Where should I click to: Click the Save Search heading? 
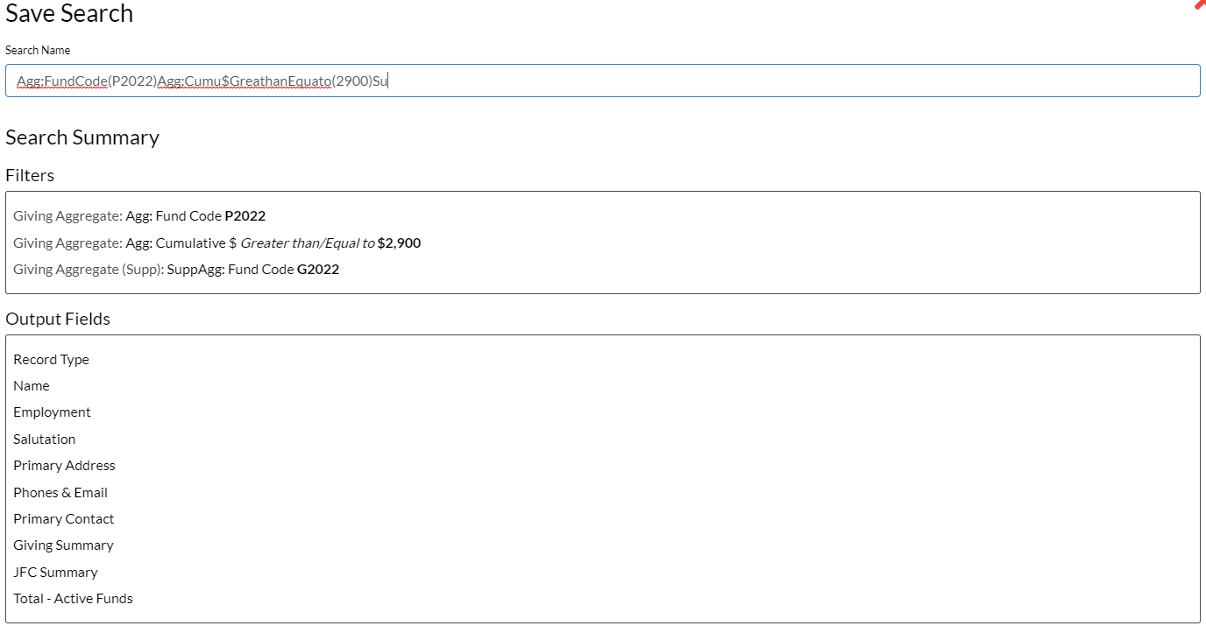pos(69,14)
